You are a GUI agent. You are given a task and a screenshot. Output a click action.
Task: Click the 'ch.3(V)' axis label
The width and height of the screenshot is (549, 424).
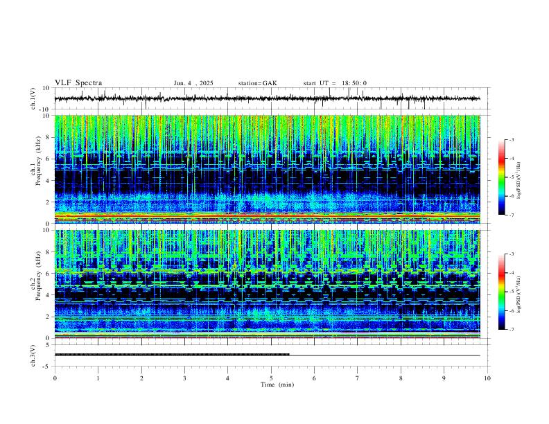click(33, 355)
